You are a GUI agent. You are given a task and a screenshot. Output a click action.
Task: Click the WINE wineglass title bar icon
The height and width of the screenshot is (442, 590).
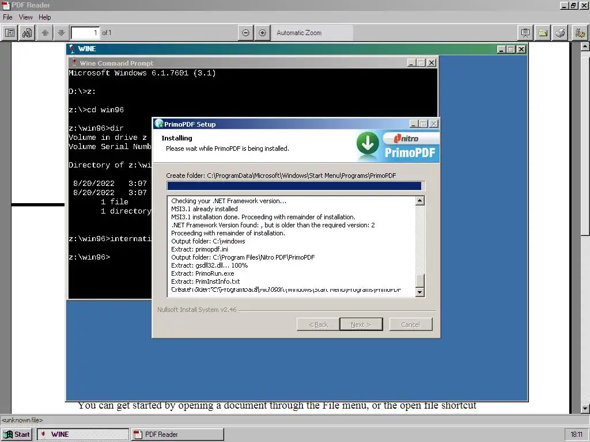tap(72, 49)
